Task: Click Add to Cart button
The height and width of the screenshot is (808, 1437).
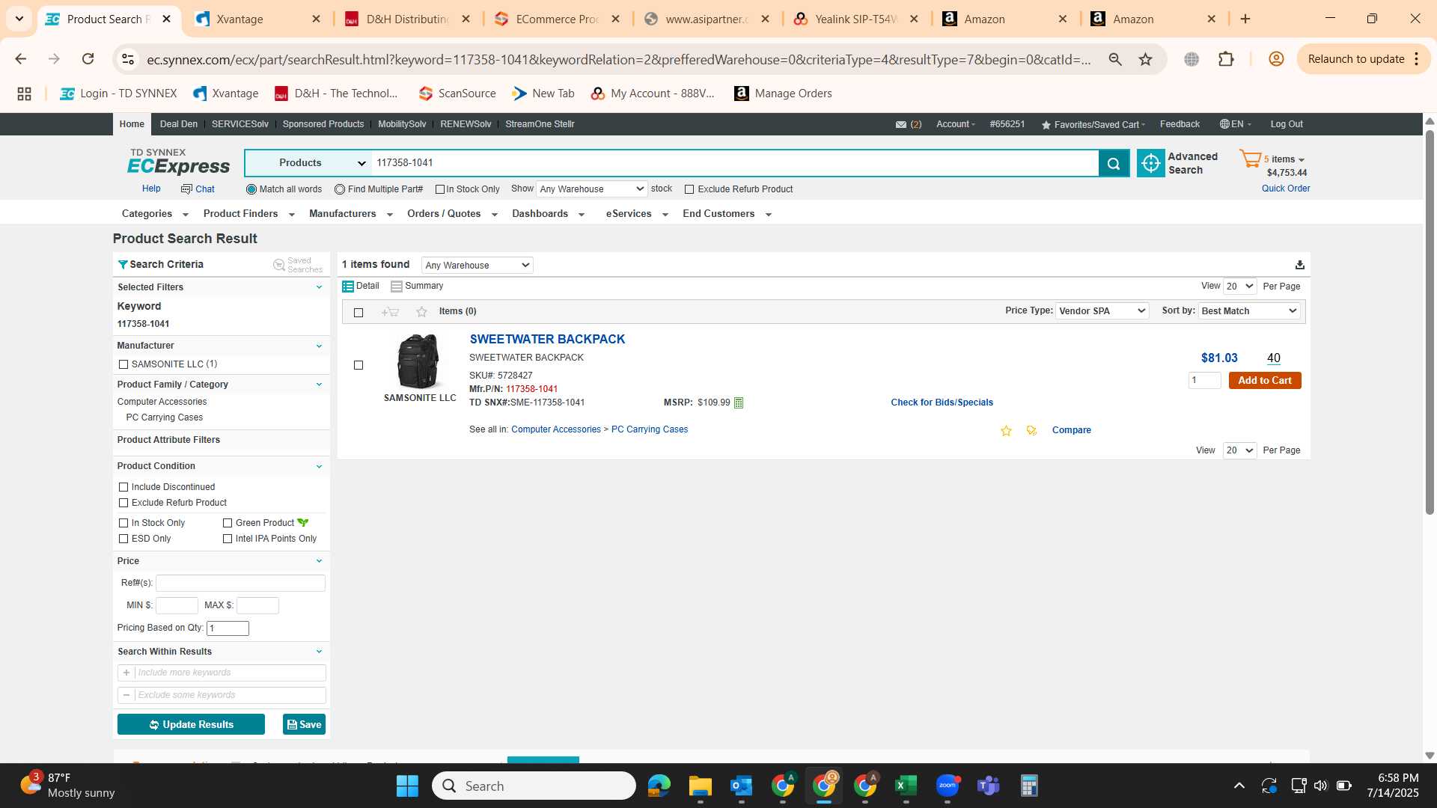Action: pos(1265,381)
